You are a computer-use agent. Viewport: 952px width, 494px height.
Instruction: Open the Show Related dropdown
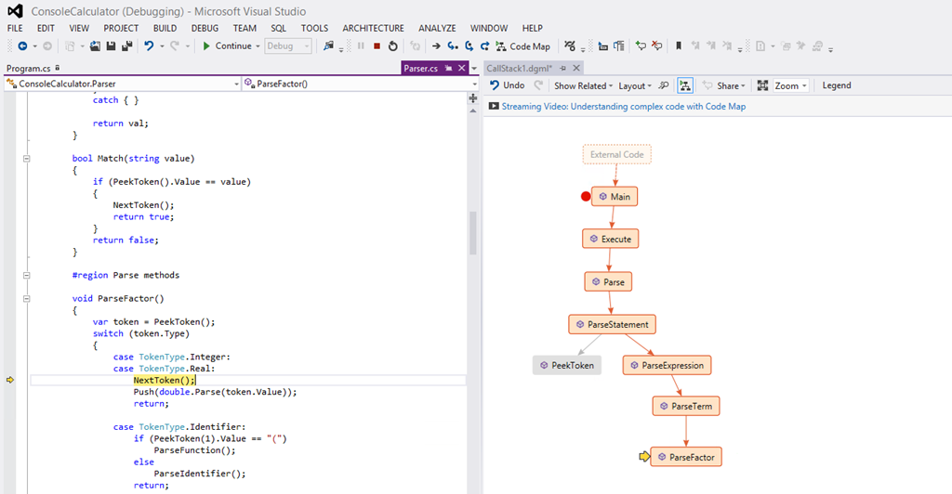coord(583,85)
